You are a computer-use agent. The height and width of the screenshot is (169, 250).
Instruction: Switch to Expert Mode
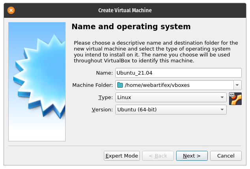(122, 156)
